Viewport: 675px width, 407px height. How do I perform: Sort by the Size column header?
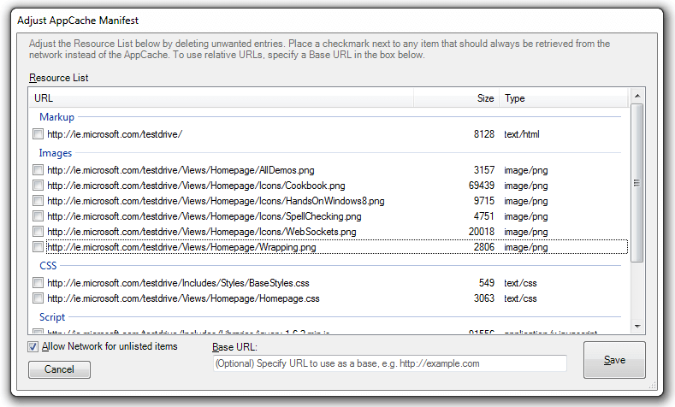456,98
